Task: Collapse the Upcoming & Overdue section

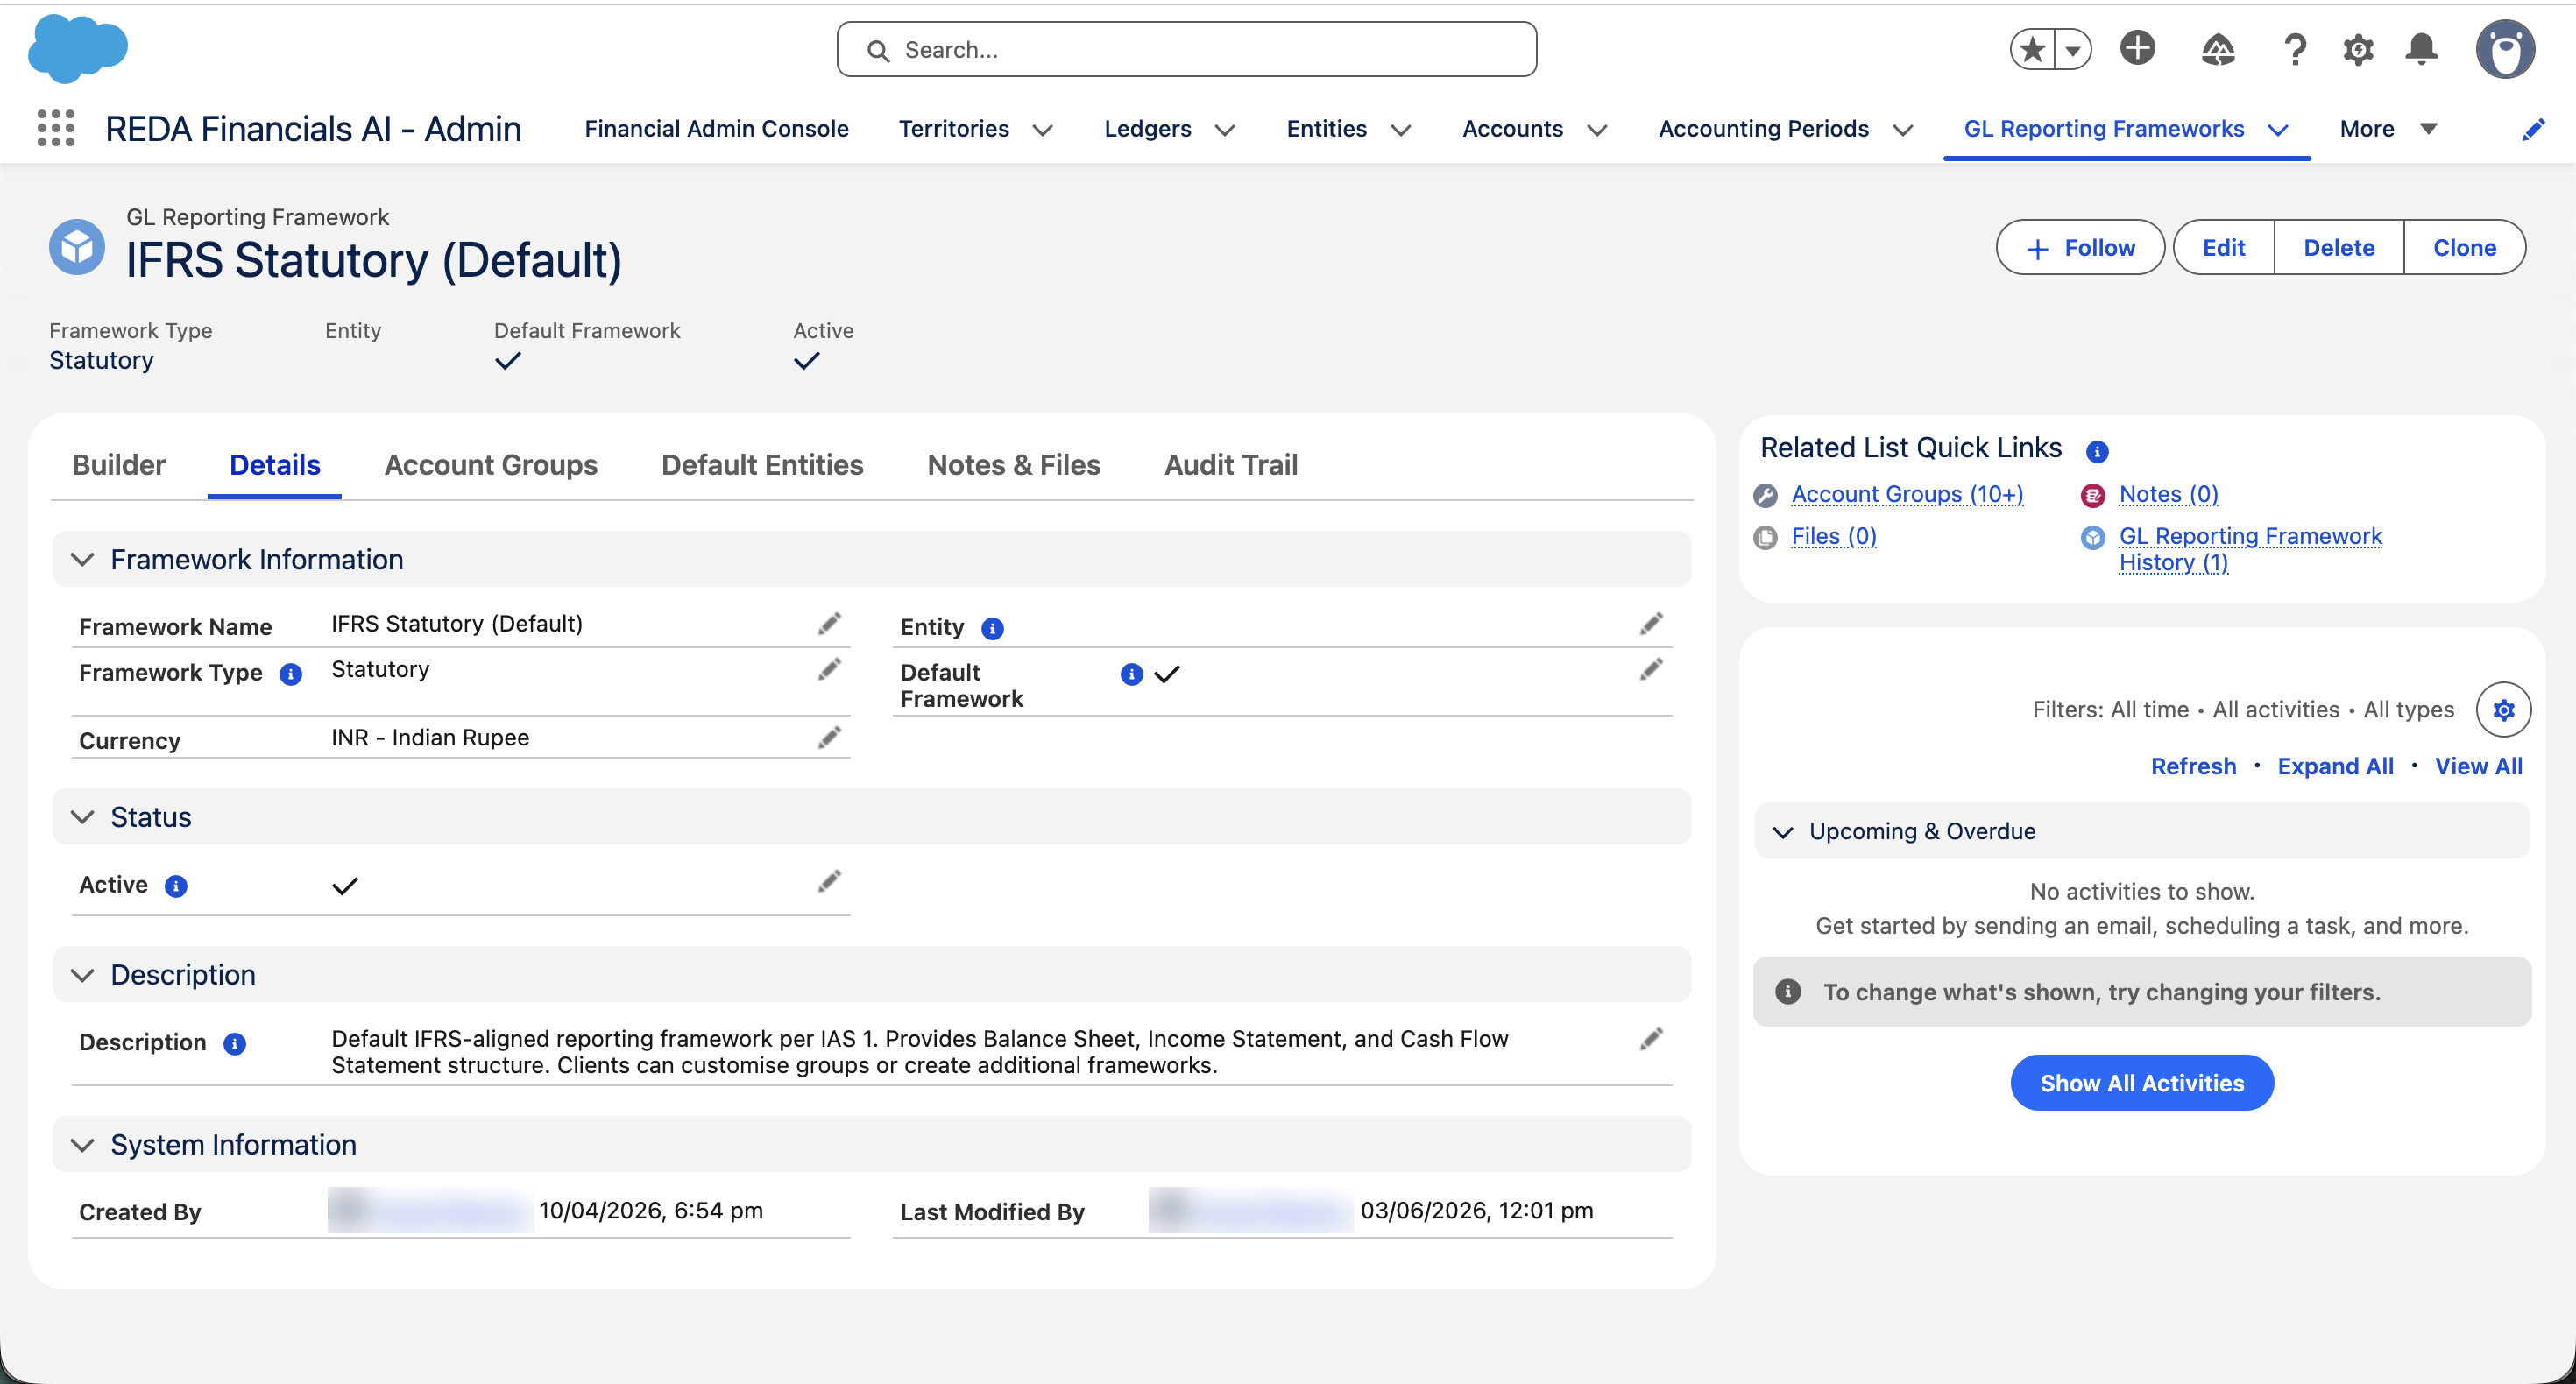Action: [1782, 832]
